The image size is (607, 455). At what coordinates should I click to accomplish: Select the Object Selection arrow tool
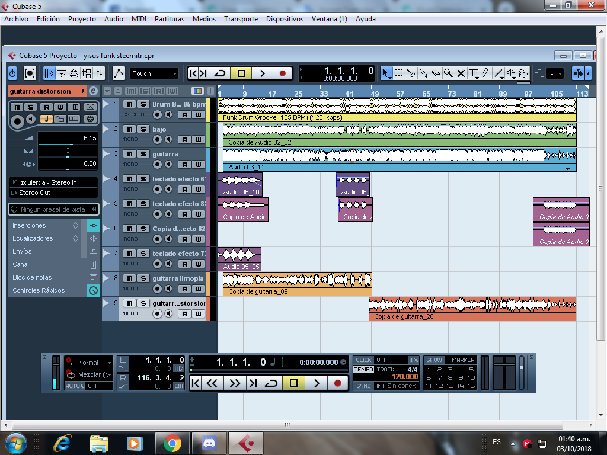coord(386,73)
